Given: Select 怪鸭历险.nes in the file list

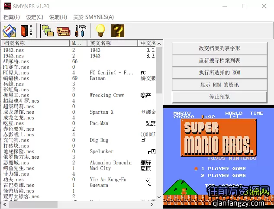Looking at the screenshot, I should pyautogui.click(x=19, y=191).
